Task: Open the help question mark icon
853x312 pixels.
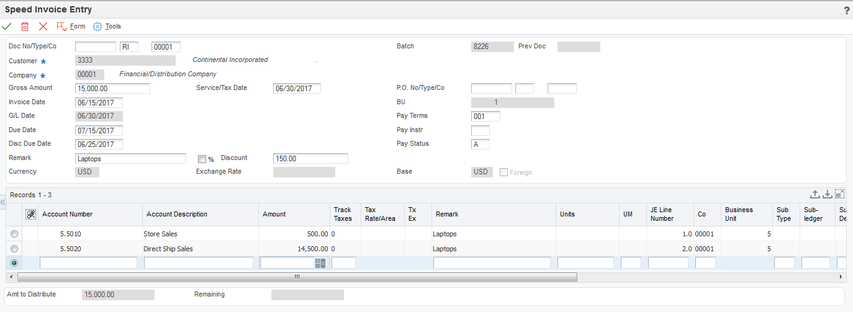Action: pos(847,11)
